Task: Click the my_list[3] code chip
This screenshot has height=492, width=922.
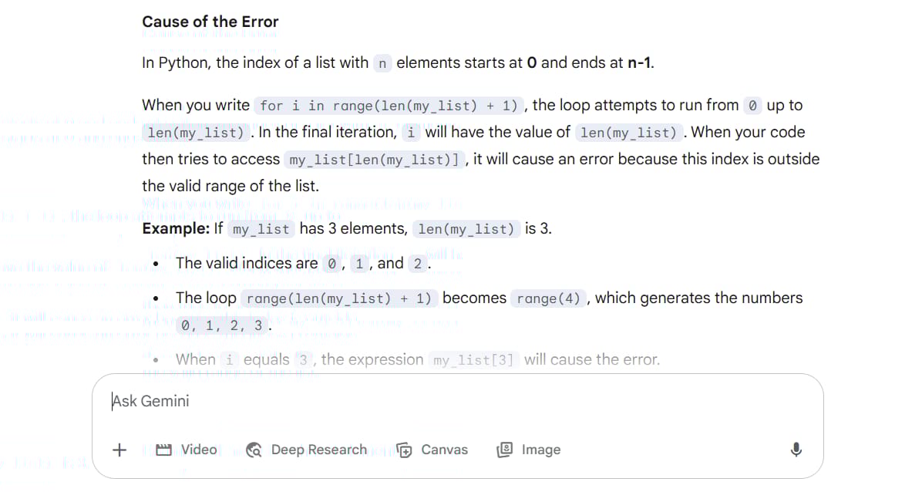Action: (473, 360)
